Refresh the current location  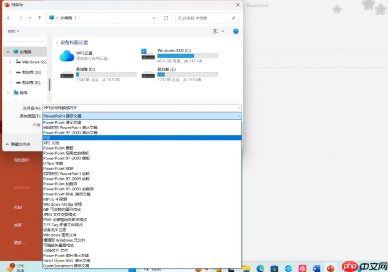pyautogui.click(x=166, y=18)
